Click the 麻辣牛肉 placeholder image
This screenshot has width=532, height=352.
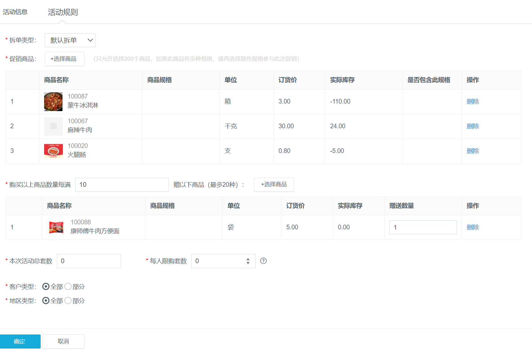click(x=53, y=126)
